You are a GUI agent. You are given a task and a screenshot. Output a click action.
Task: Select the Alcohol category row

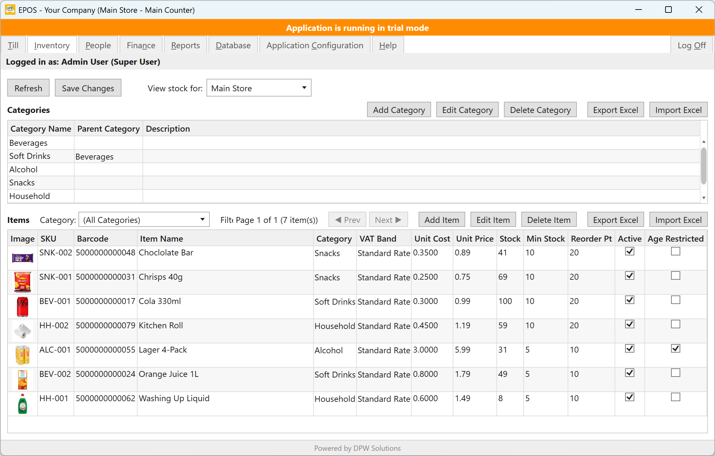pyautogui.click(x=354, y=169)
